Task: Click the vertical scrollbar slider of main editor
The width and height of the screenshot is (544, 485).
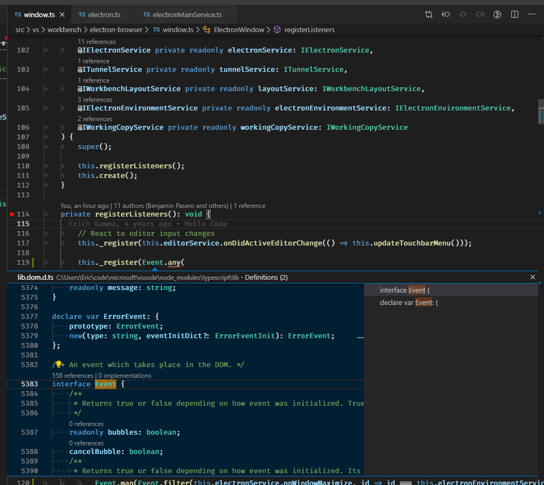Action: point(541,111)
